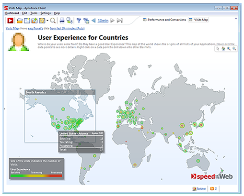The image size is (244, 196).
Task: Click the fortner link at bottom
Action: 201,189
